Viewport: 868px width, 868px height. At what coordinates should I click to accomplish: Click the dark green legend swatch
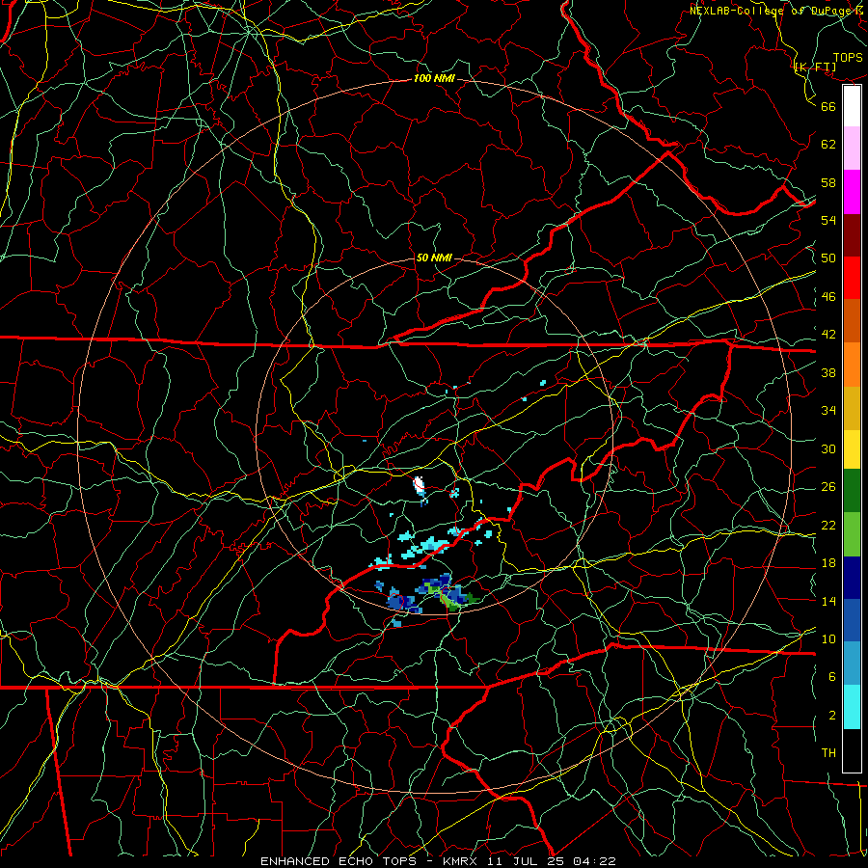(852, 491)
